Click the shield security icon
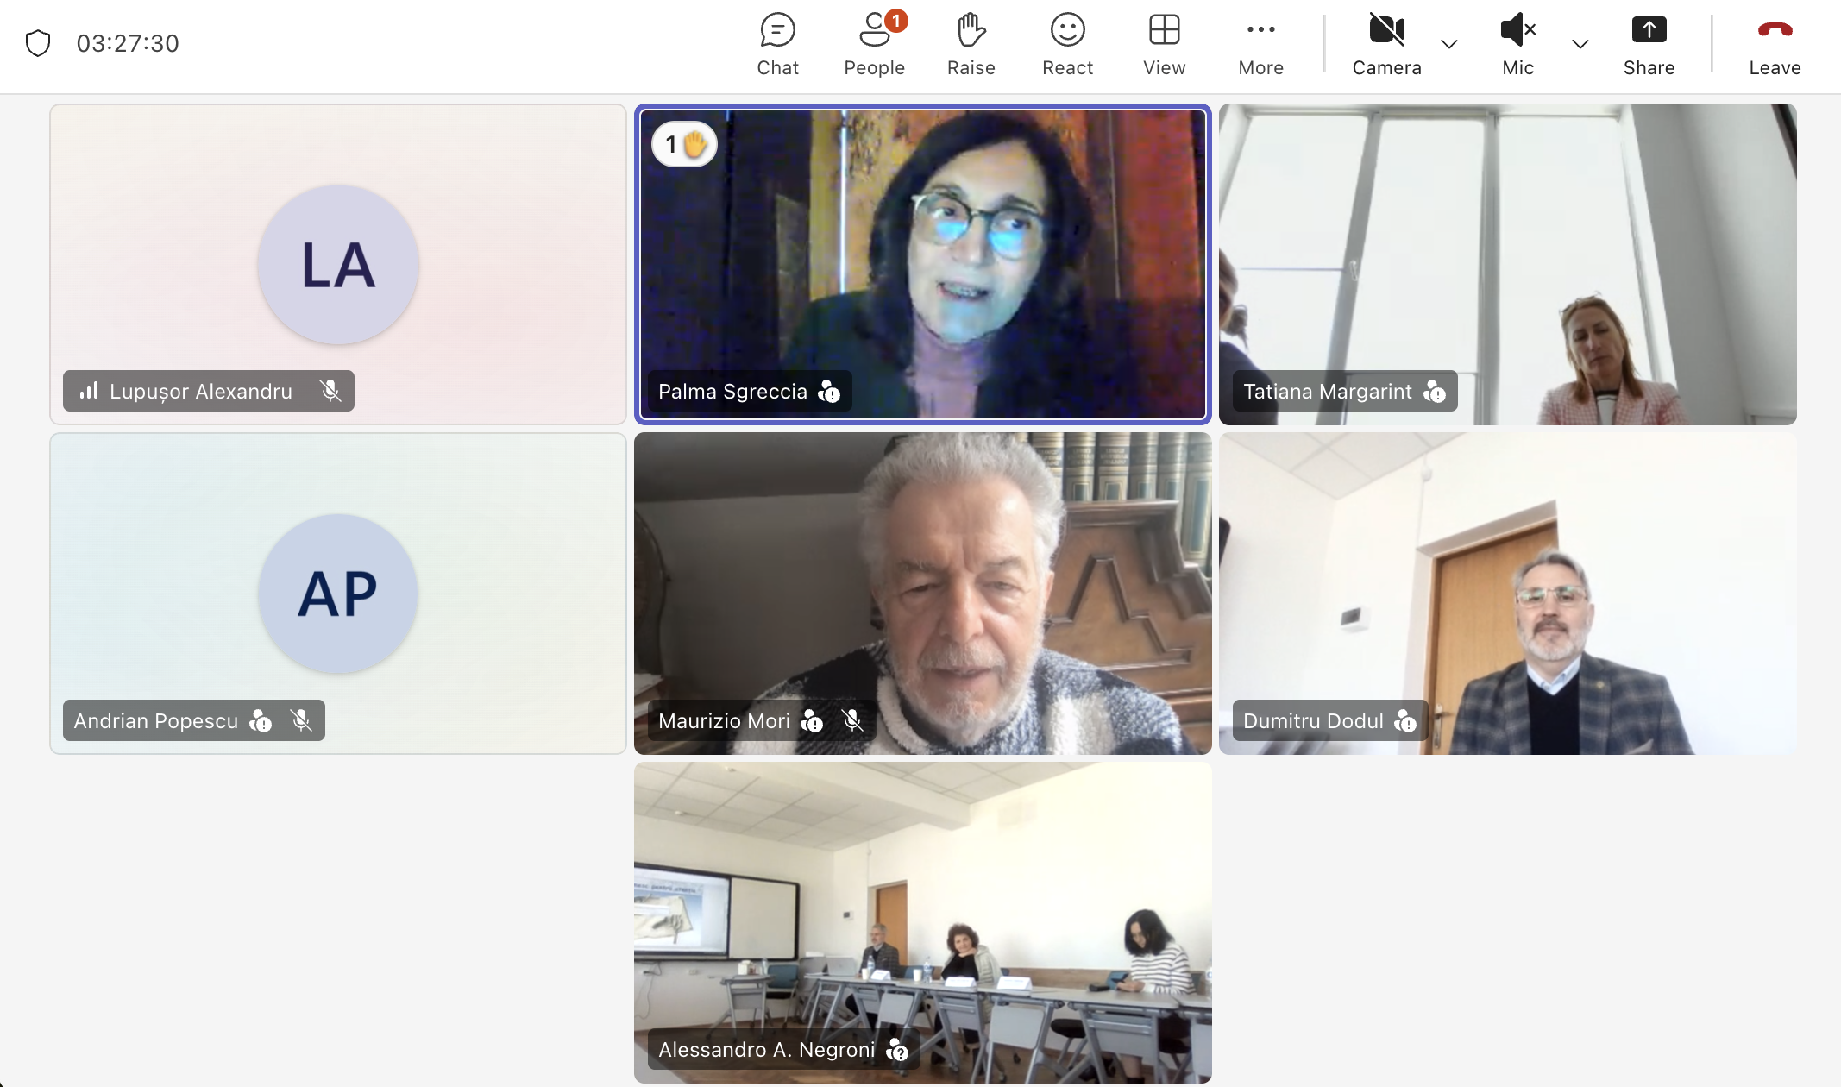 tap(38, 43)
